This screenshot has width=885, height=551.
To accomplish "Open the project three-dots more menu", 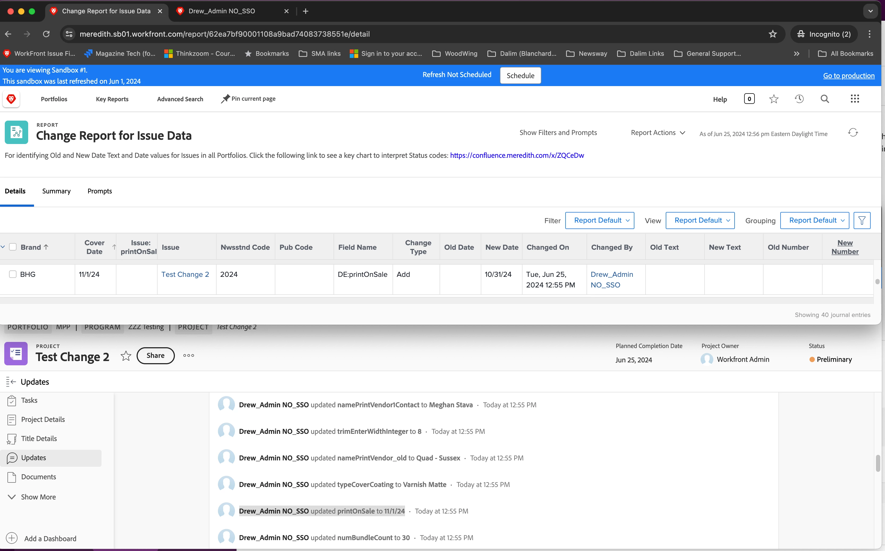I will [x=188, y=356].
